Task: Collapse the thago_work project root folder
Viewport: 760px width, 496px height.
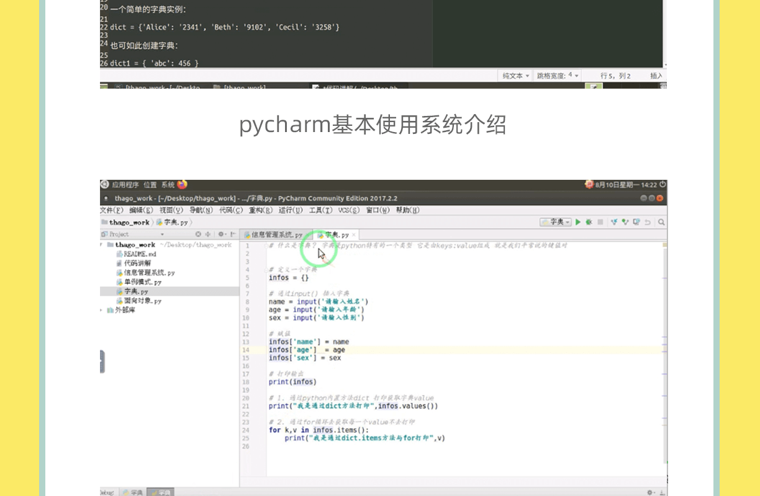Action: (x=102, y=245)
